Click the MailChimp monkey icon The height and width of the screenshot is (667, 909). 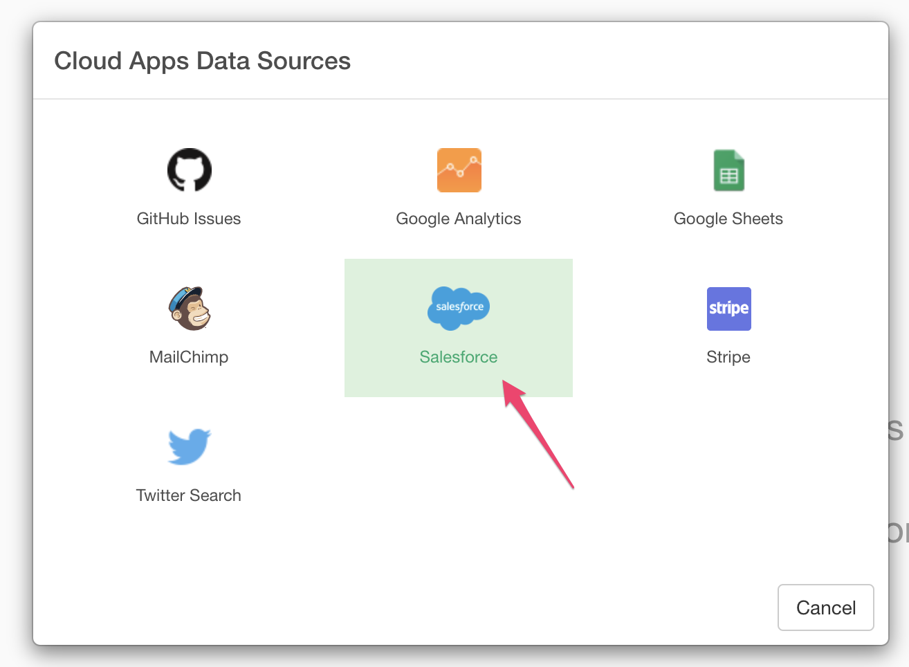pyautogui.click(x=189, y=309)
